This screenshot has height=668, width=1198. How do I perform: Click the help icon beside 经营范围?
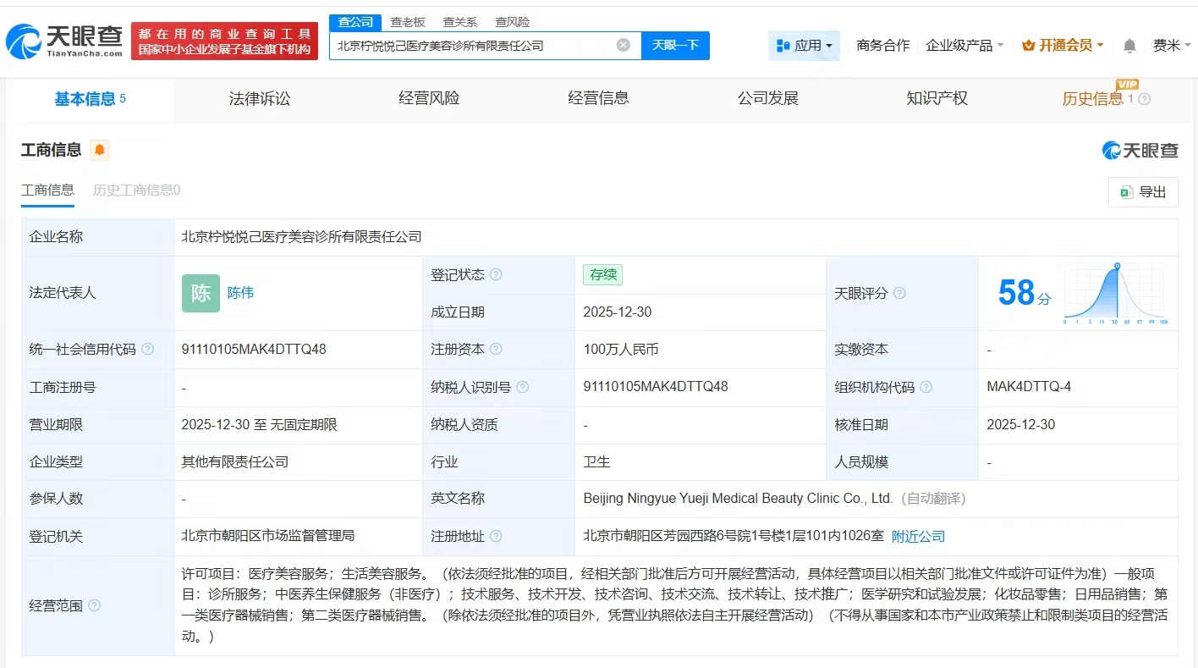pos(95,605)
